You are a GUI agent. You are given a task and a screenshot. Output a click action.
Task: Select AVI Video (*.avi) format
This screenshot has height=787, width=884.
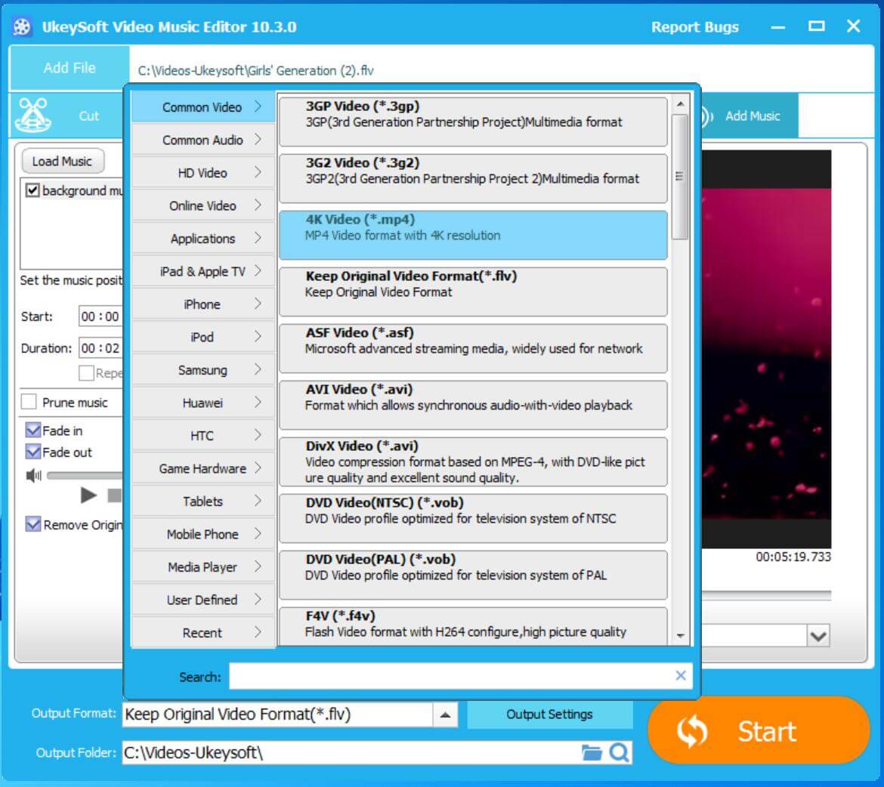click(473, 405)
